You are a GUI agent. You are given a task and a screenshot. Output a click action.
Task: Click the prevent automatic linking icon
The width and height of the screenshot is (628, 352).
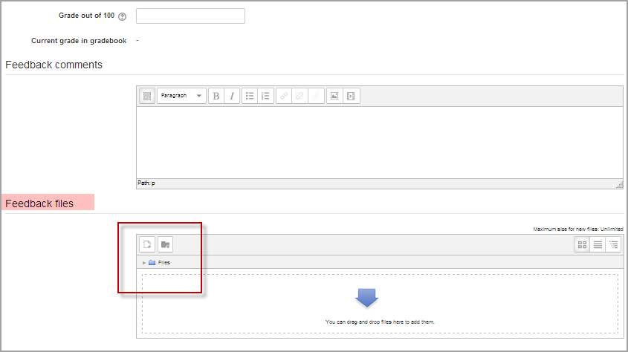click(x=316, y=96)
